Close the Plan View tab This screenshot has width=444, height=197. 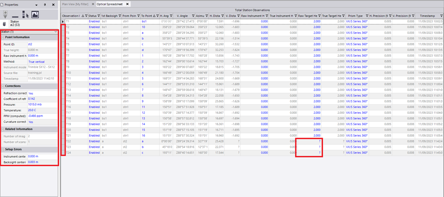[x=93, y=4]
